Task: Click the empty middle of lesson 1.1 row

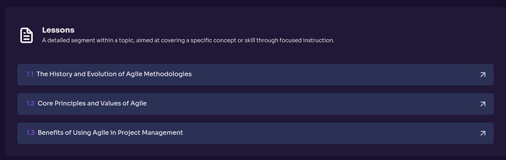Action: (x=329, y=74)
